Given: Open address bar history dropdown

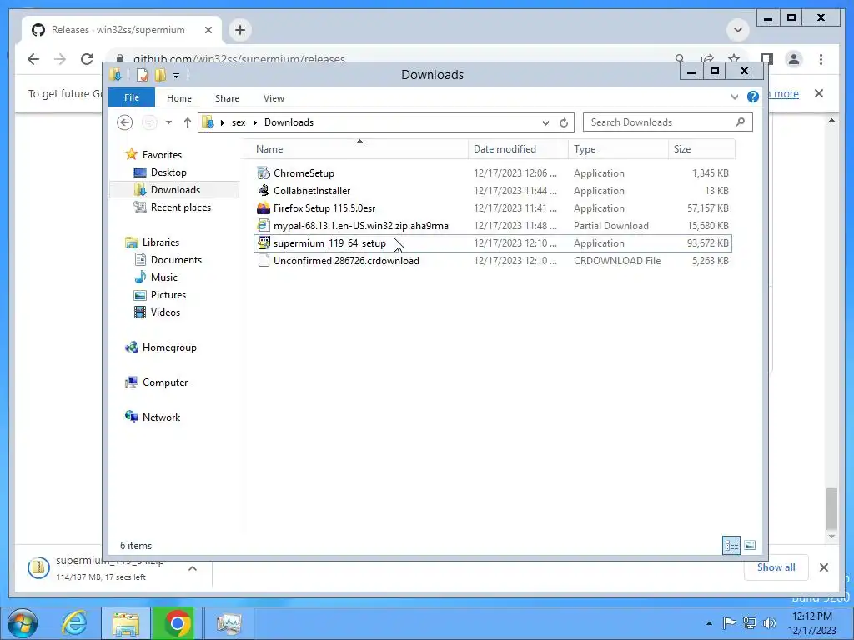Looking at the screenshot, I should pyautogui.click(x=545, y=123).
